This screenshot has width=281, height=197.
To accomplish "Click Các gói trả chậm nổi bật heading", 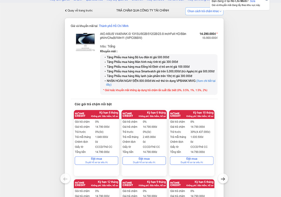I will click(x=93, y=104).
